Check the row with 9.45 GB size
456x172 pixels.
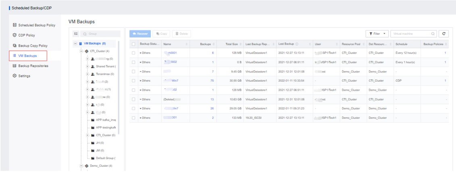click(x=133, y=72)
